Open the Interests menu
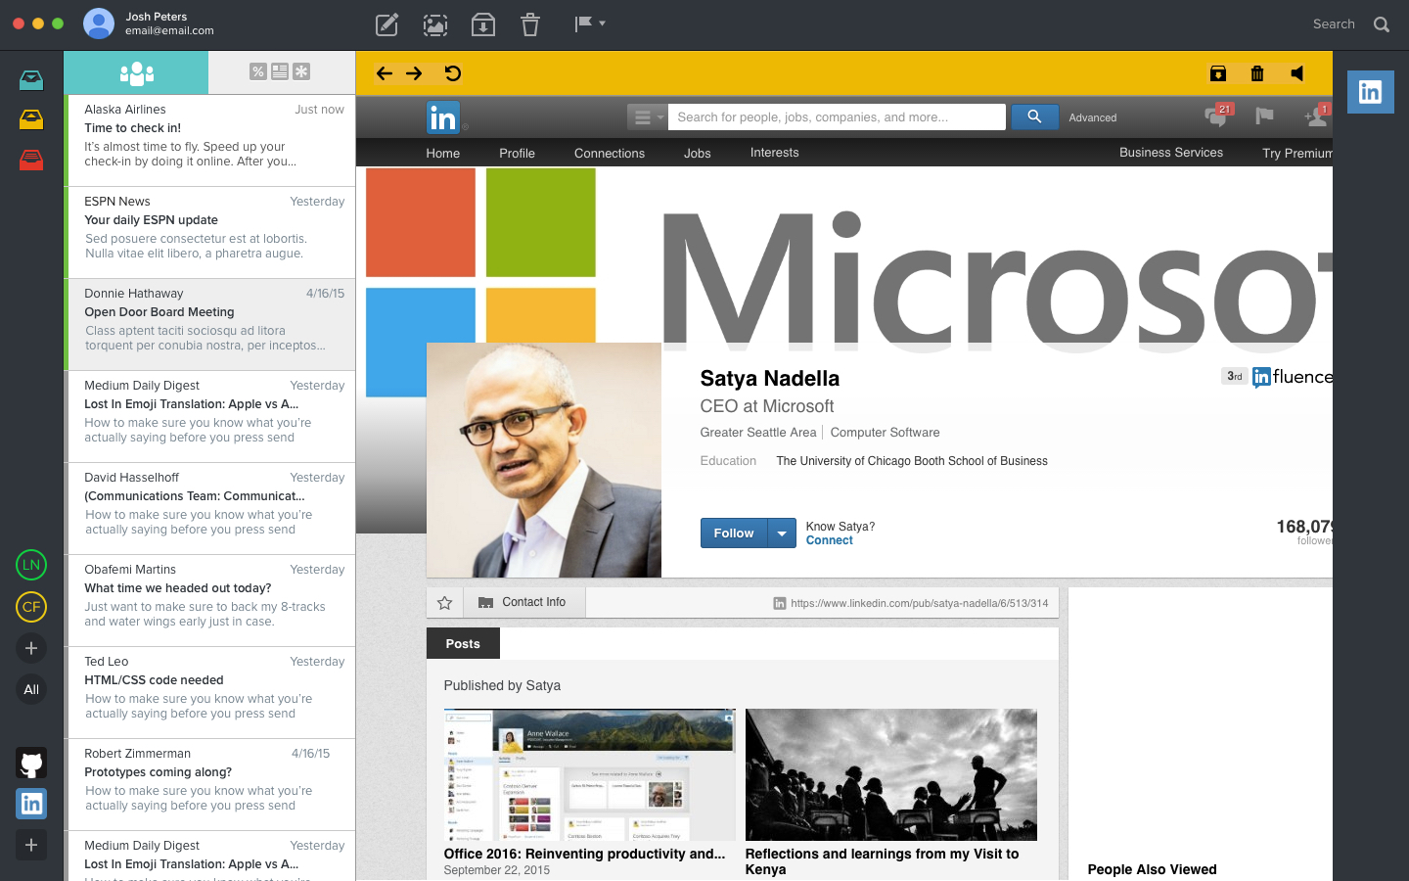The image size is (1409, 881). 775,153
